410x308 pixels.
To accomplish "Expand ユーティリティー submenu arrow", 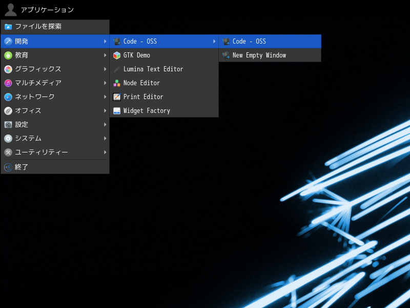I will [105, 152].
